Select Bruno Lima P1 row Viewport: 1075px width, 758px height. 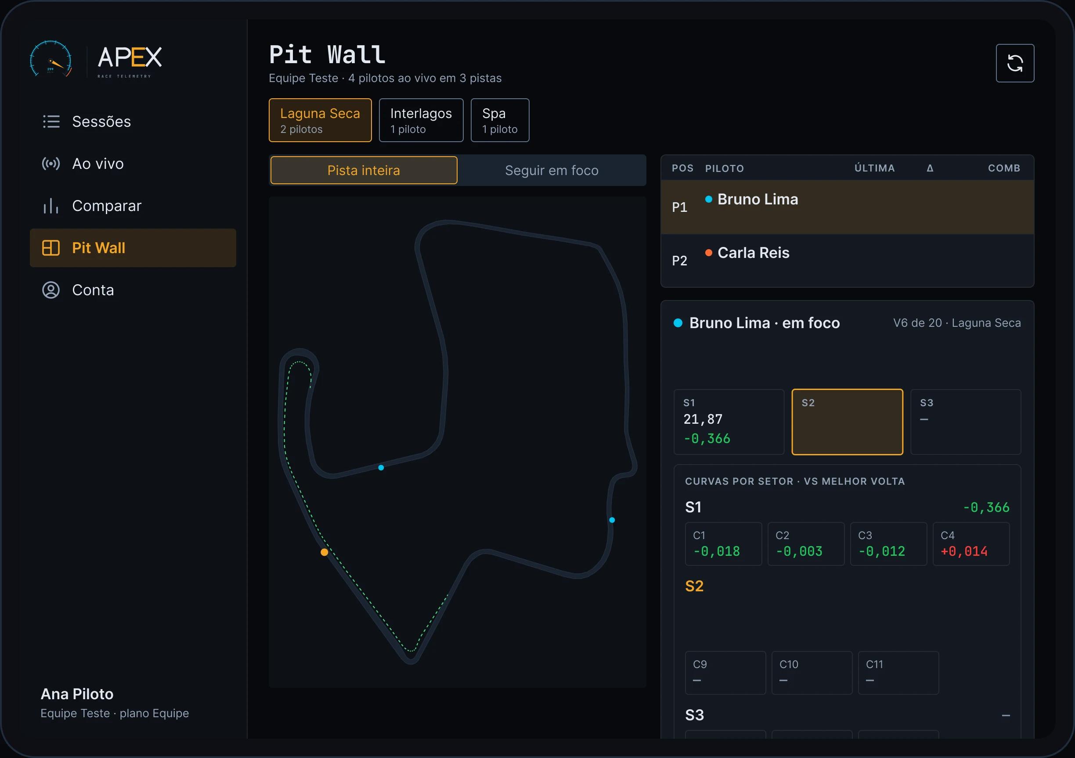point(847,207)
